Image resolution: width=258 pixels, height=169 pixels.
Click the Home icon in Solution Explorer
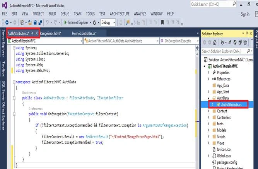[215, 43]
